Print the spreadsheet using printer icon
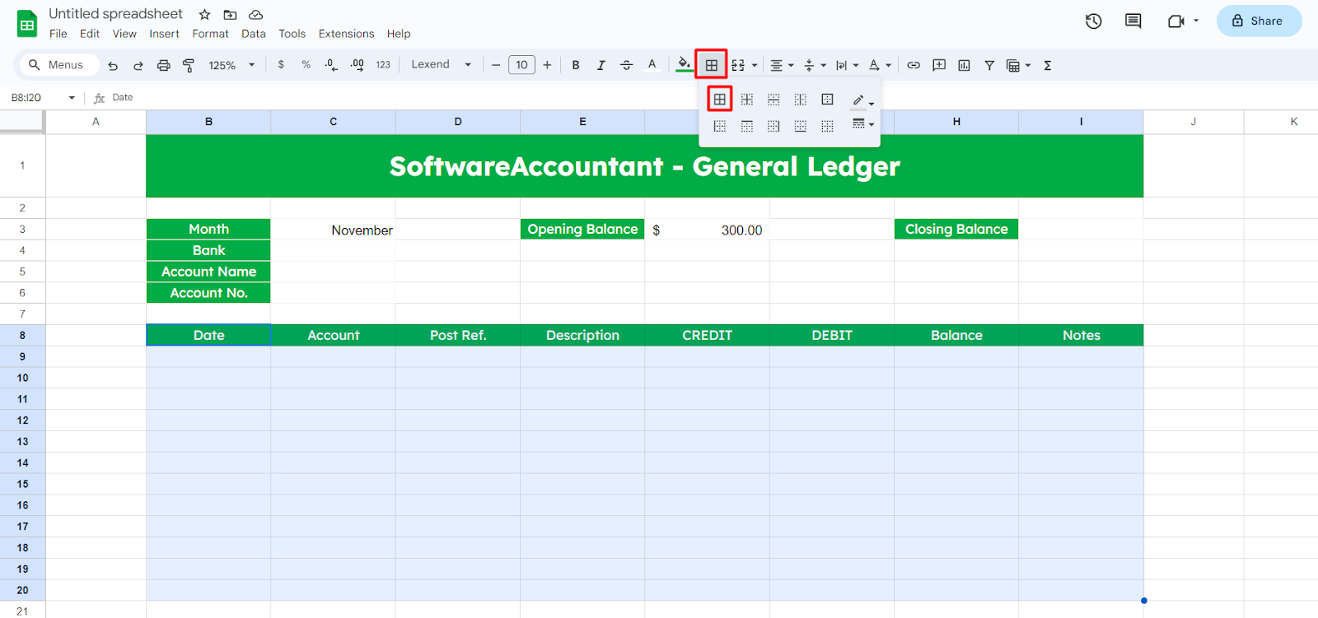This screenshot has width=1318, height=618. pos(164,65)
